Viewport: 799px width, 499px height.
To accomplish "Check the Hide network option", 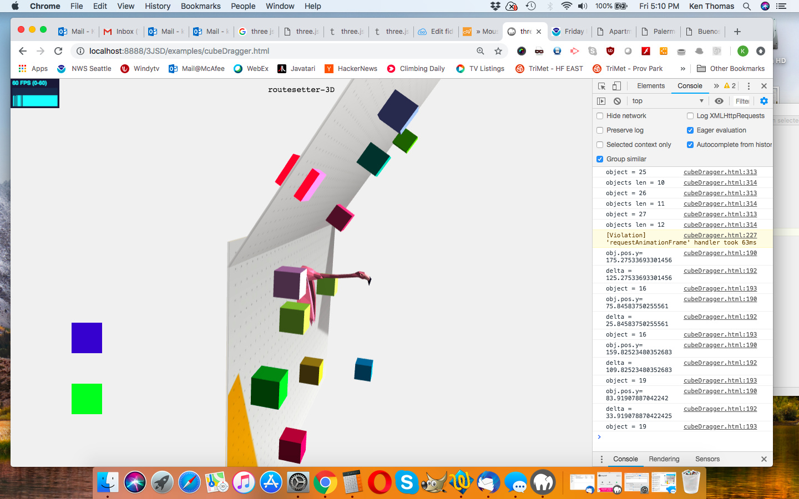I will pos(600,116).
